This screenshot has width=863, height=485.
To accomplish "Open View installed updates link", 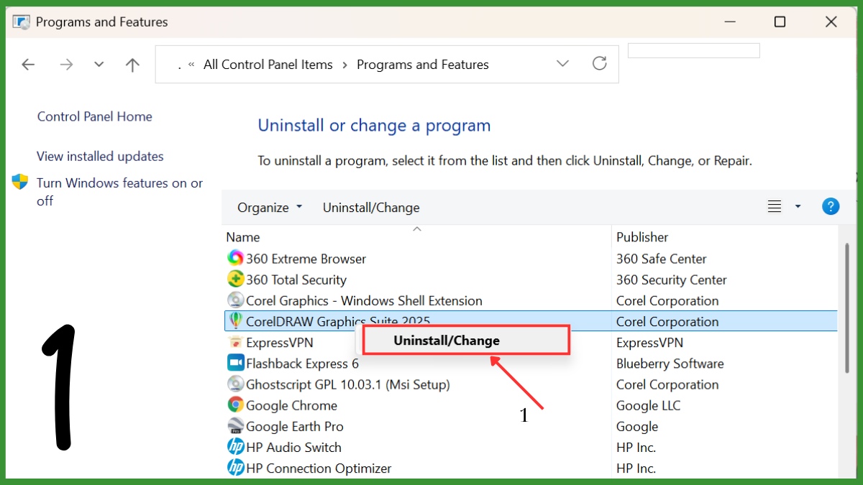I will (100, 156).
